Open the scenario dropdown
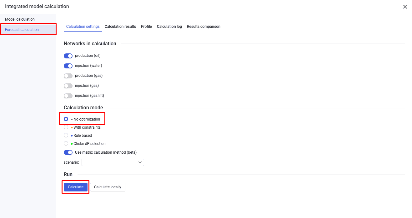Screen dimensions: 412x218 coord(113,162)
